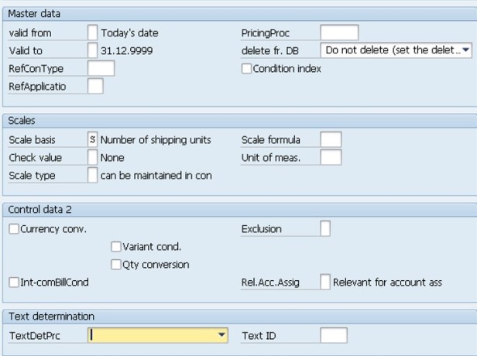
Task: Check the Variant cond. option
Action: click(x=116, y=247)
